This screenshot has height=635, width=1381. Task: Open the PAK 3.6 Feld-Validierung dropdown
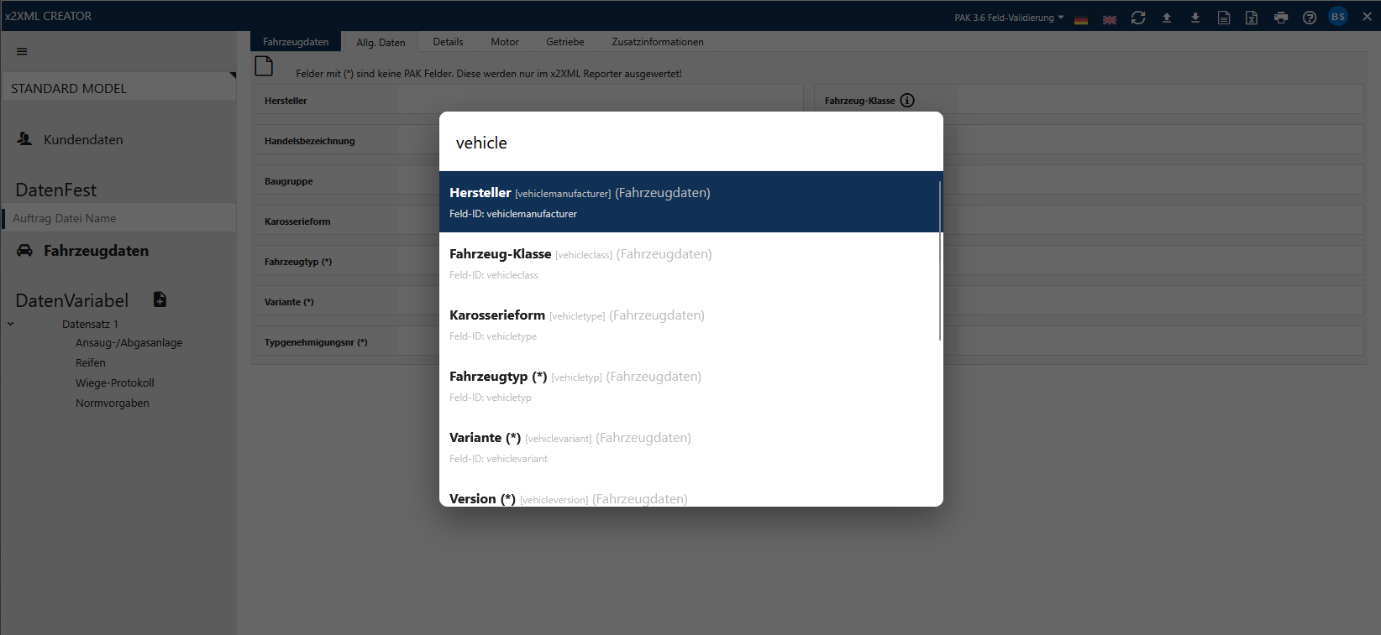click(1009, 18)
